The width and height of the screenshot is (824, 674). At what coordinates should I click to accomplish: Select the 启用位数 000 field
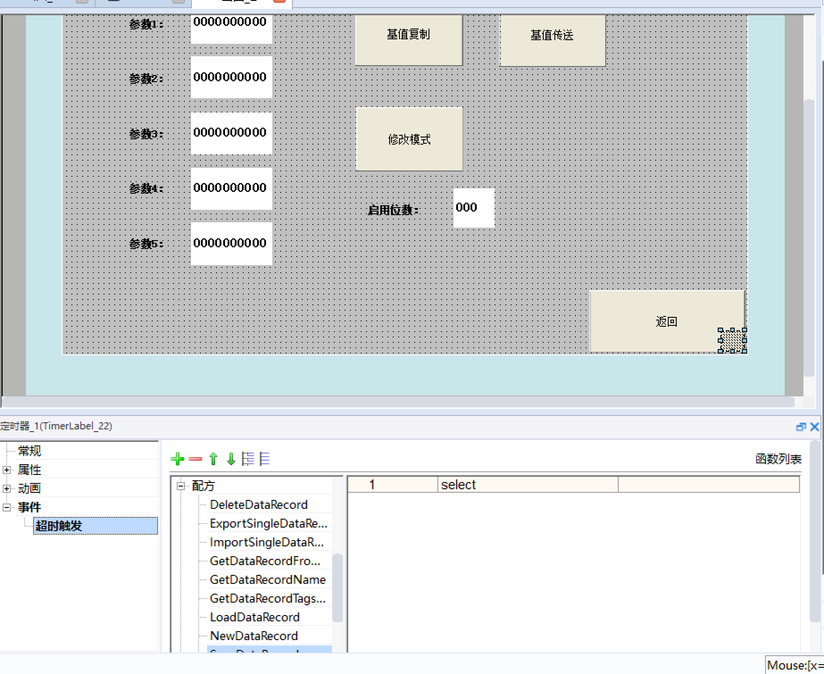tap(474, 208)
